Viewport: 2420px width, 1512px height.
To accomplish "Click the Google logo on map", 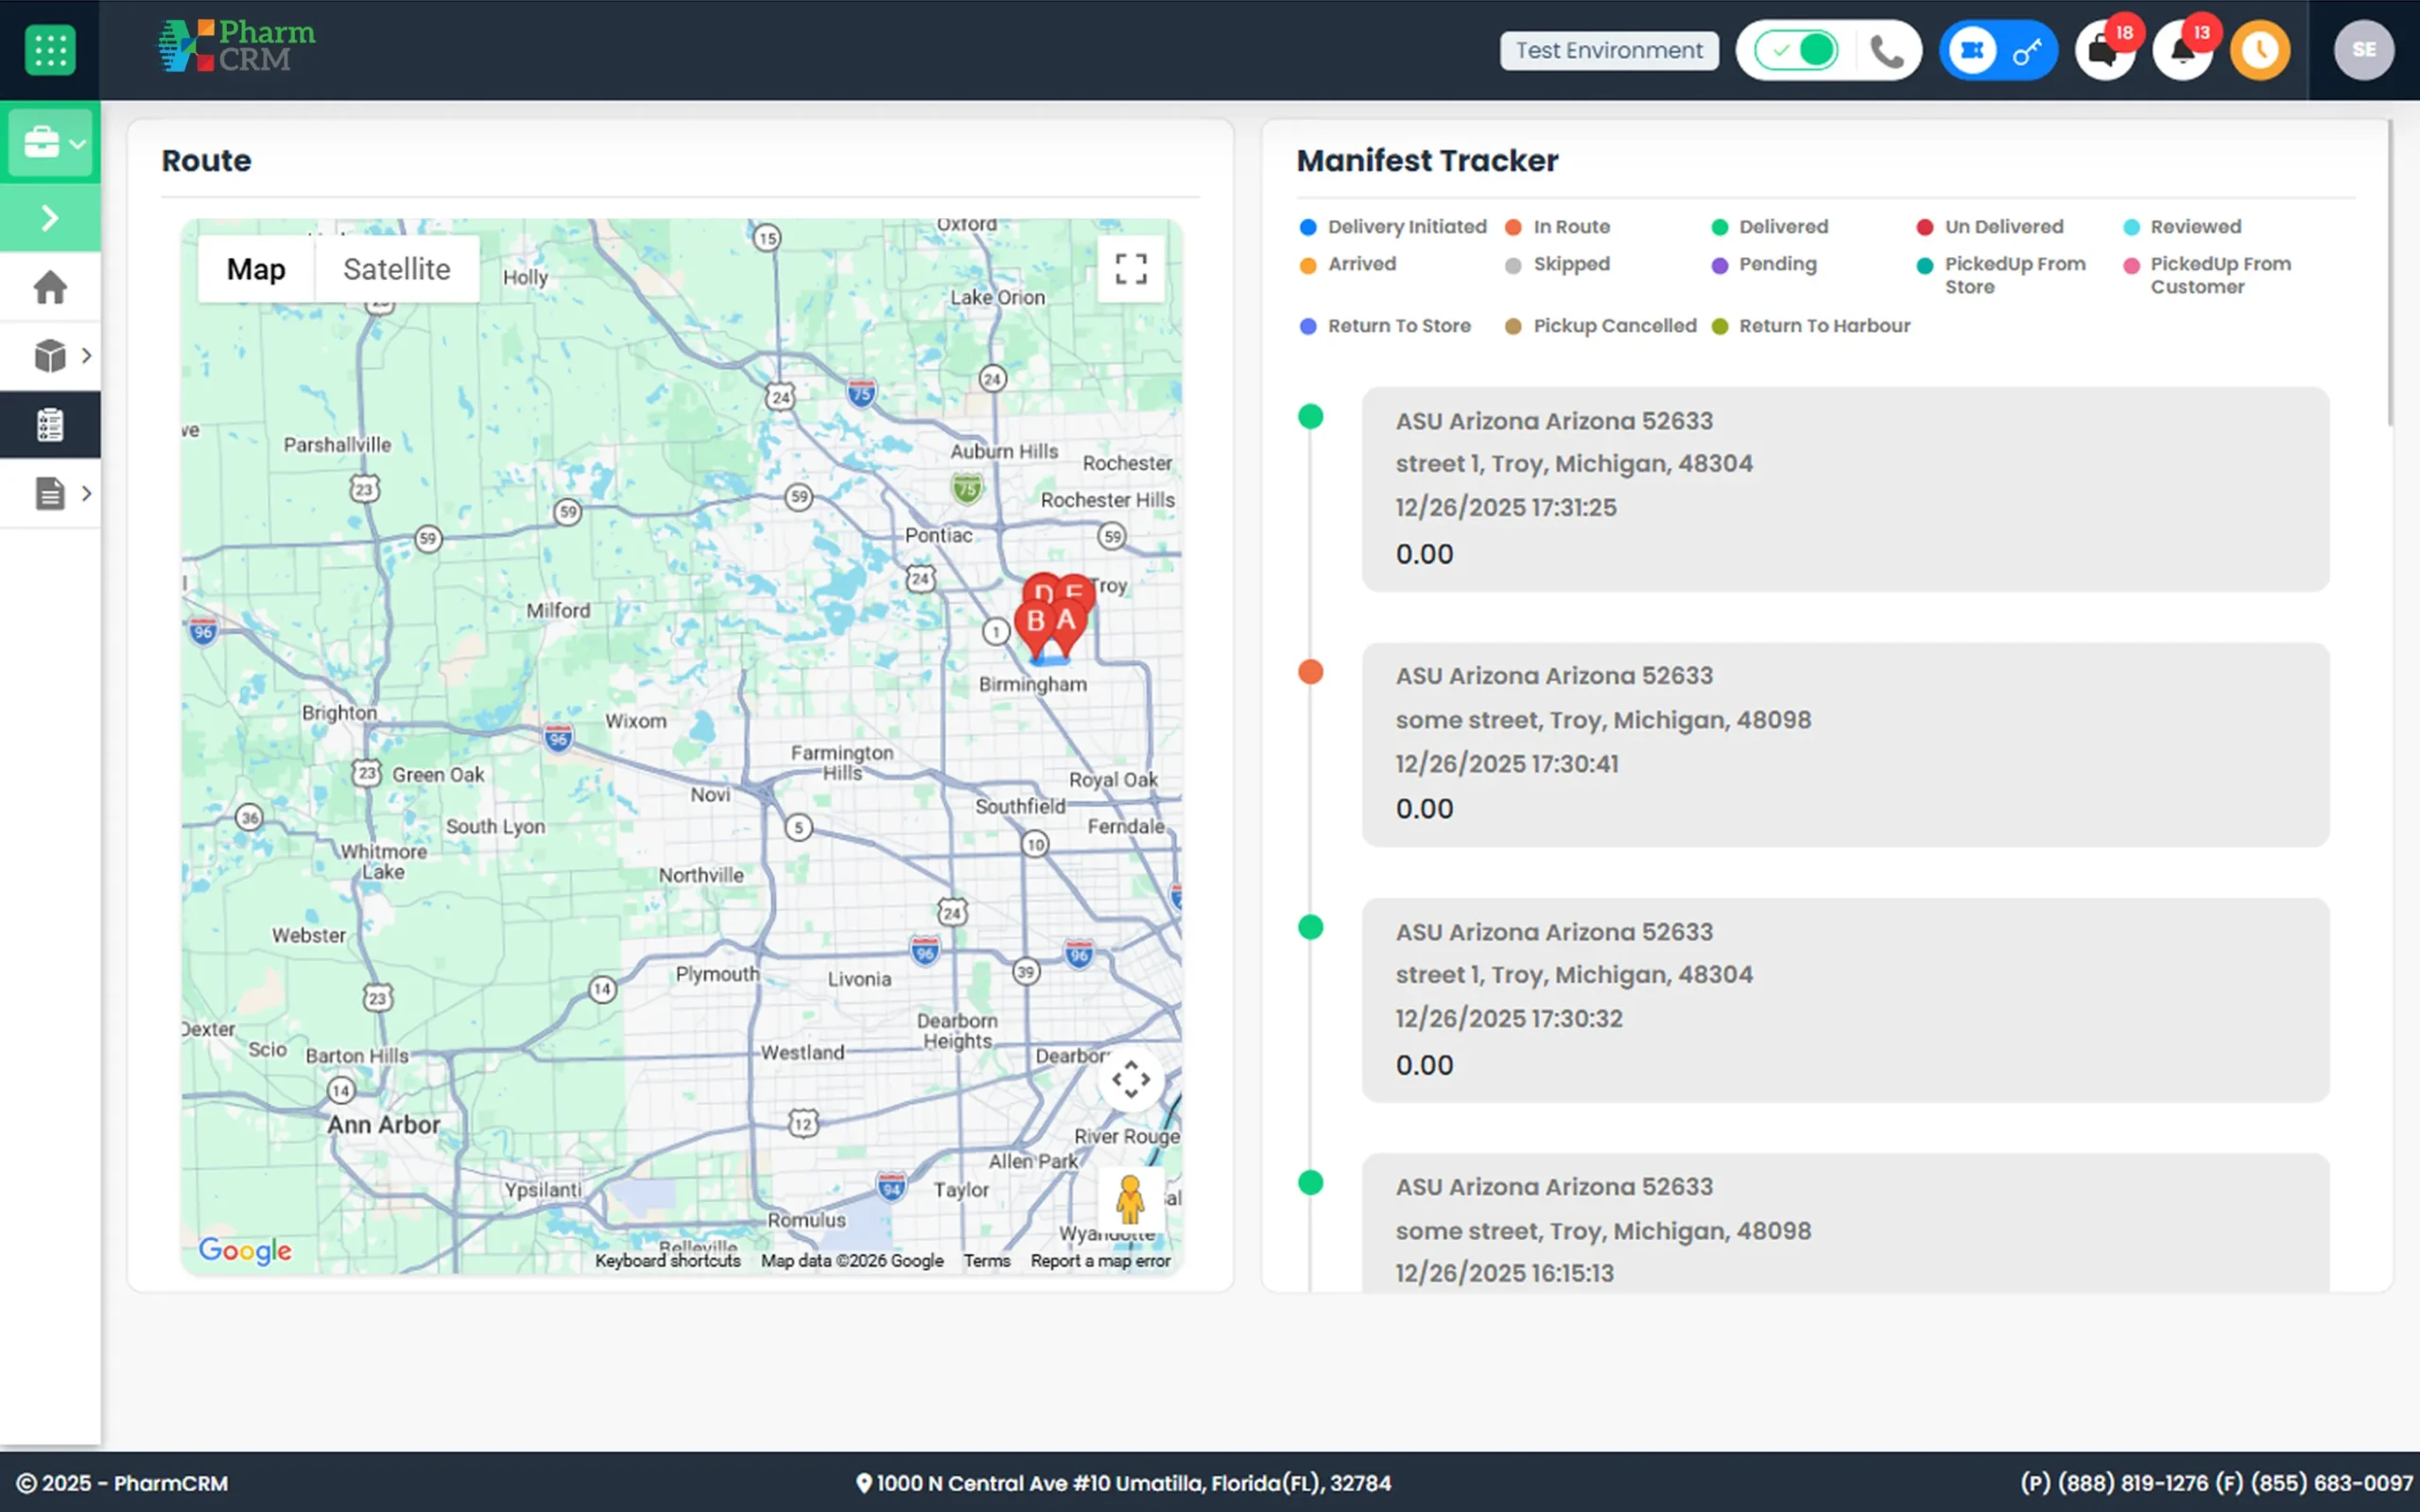I will coord(245,1250).
